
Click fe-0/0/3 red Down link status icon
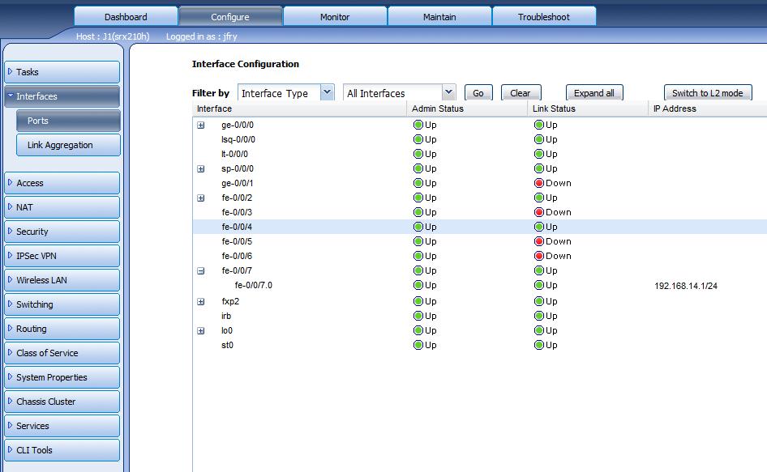pyautogui.click(x=539, y=213)
